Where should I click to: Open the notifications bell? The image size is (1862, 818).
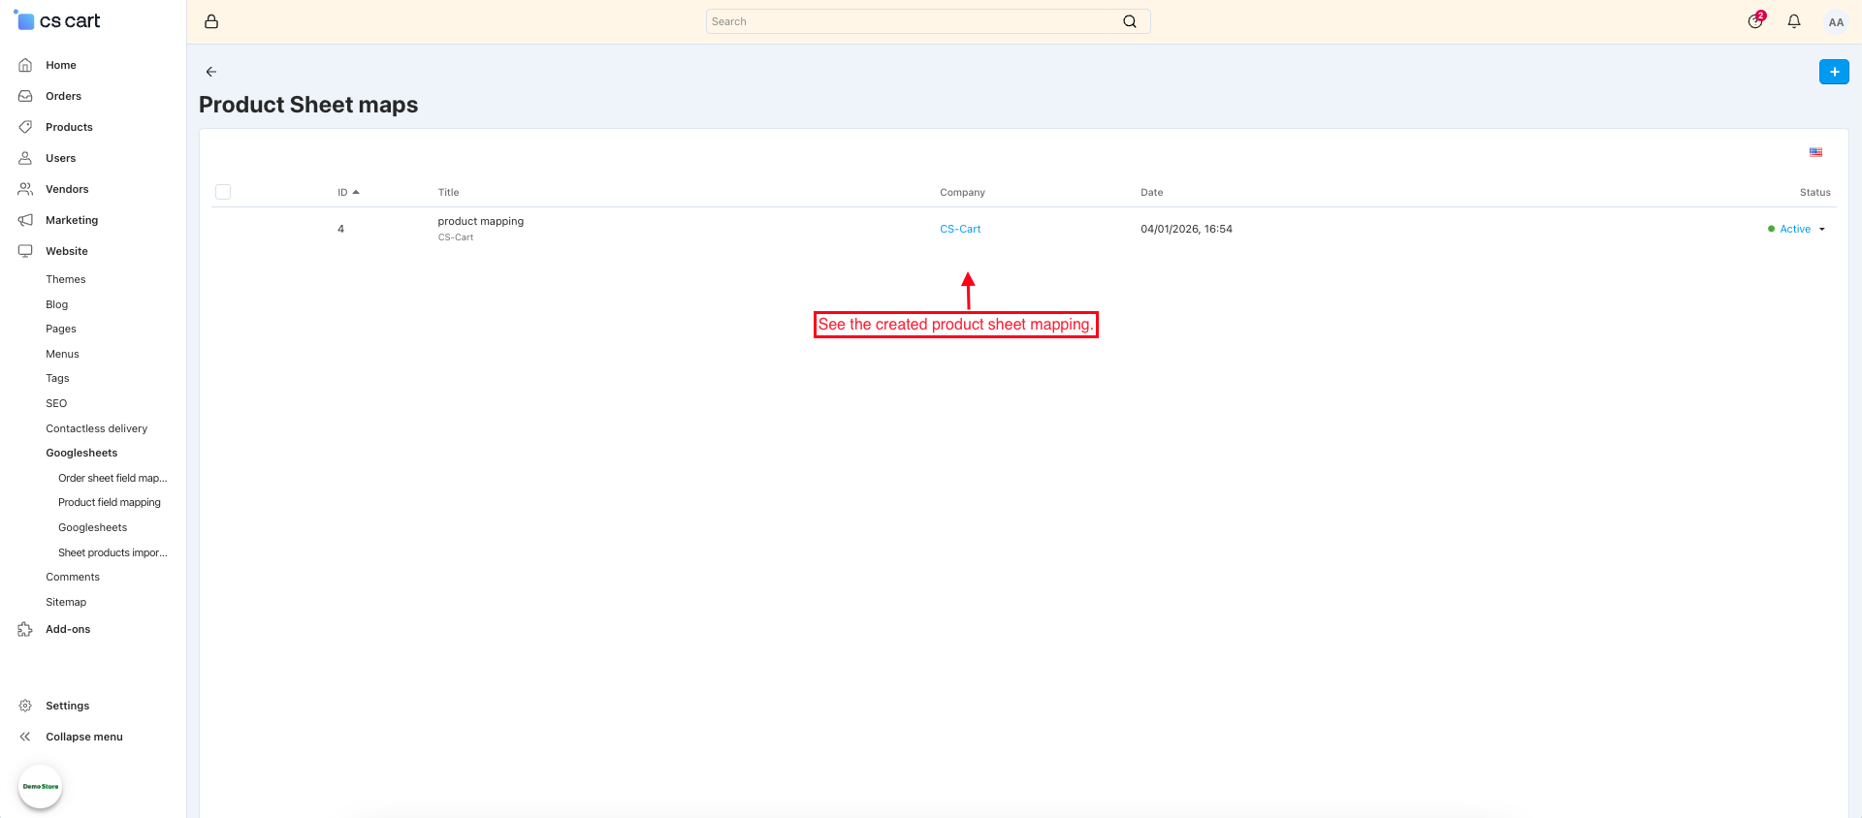click(1794, 21)
